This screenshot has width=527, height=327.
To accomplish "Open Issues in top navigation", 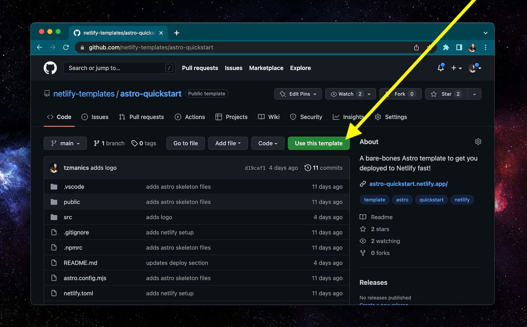I will click(x=234, y=68).
